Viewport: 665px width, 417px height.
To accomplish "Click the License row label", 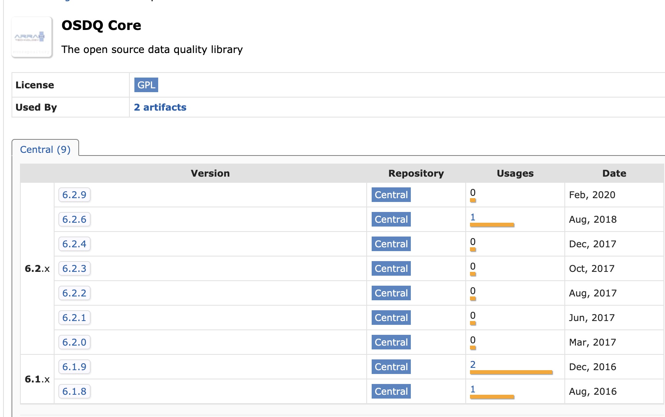I will tap(35, 85).
